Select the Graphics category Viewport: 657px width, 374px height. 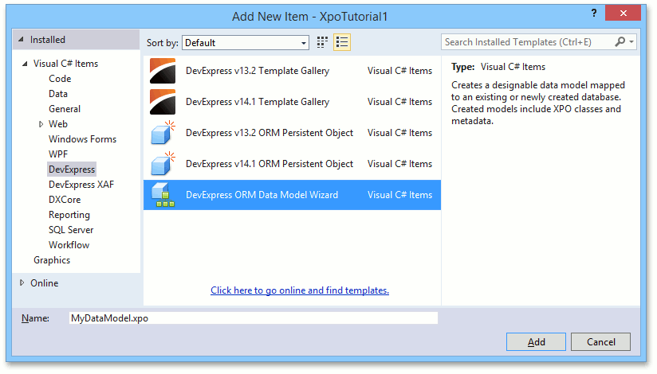click(x=52, y=259)
